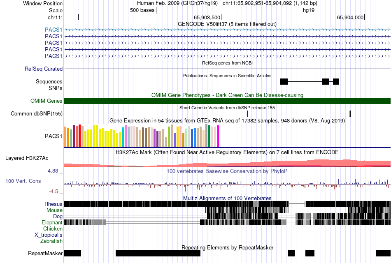This screenshot has height=263, width=391.
Task: Open 'Publications: Sequences in Scientific Articles' title
Action: click(x=227, y=76)
